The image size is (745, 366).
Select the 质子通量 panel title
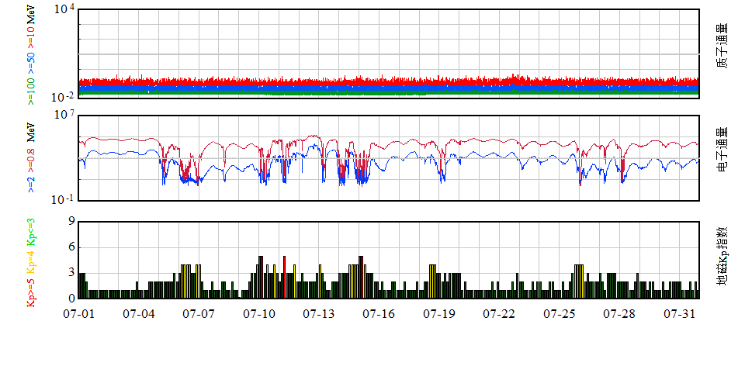coord(722,46)
